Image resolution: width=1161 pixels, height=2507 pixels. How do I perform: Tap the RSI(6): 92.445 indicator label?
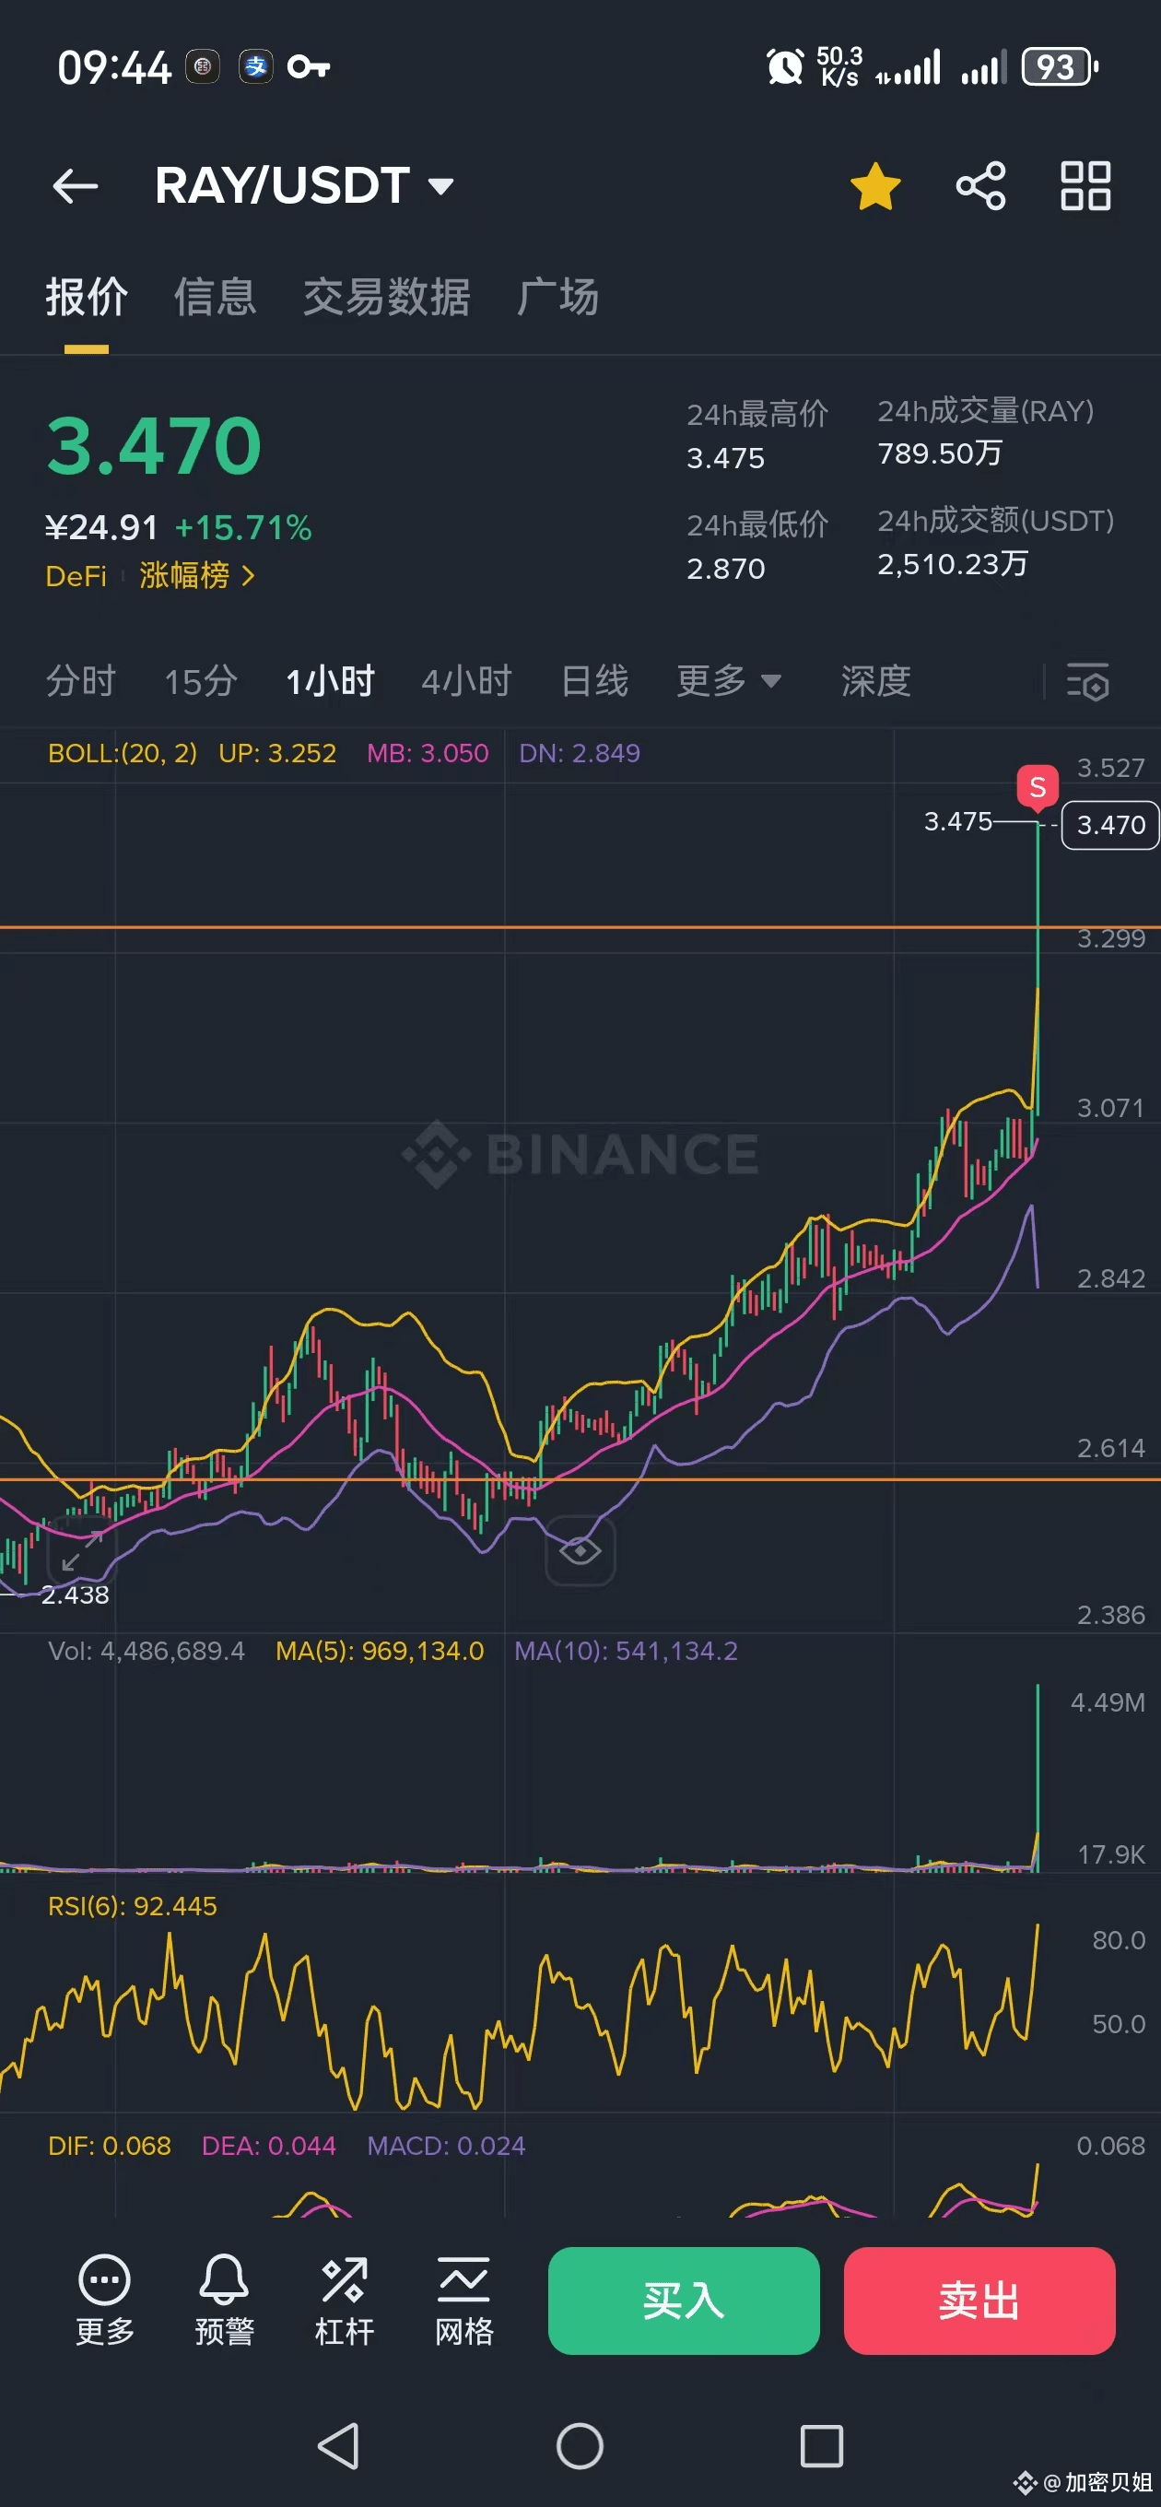point(133,1905)
